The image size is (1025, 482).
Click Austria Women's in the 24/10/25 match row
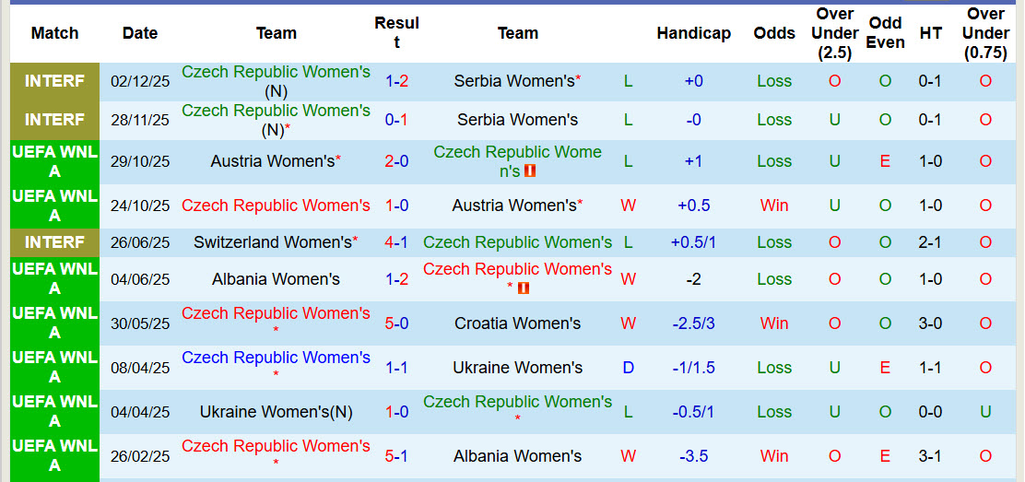pos(513,206)
